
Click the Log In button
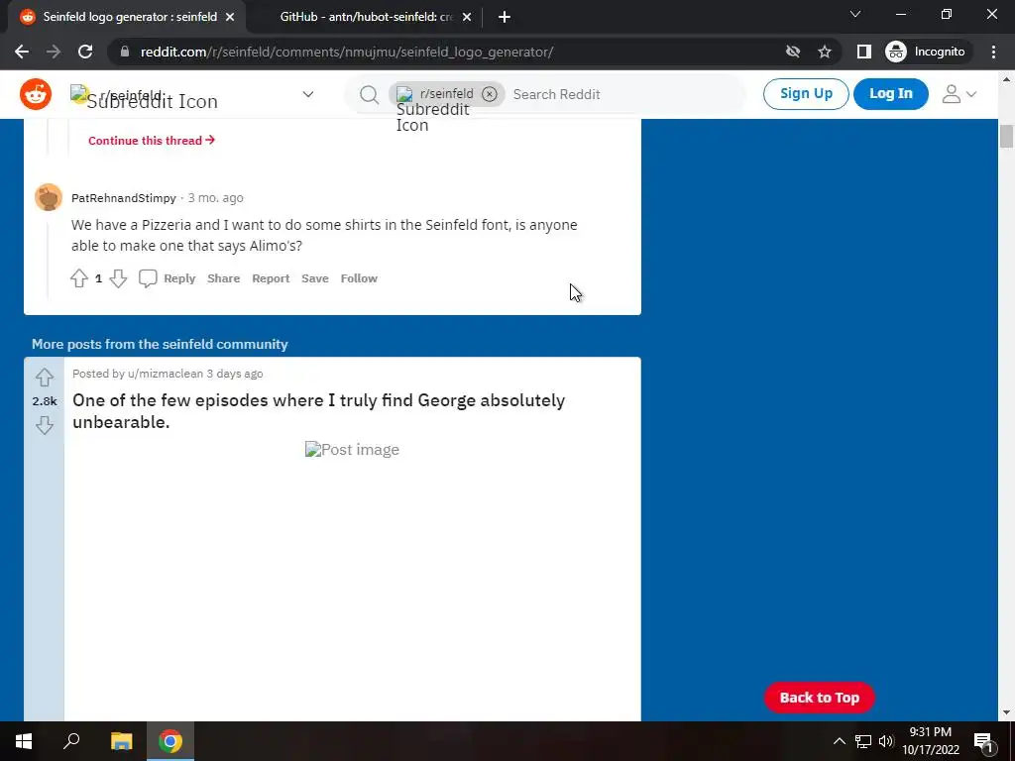(891, 94)
